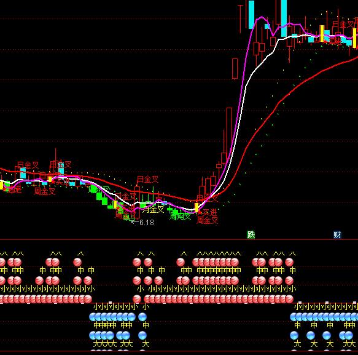Select the lone 大 label under single blue ball
Image resolution: width=358 pixels, height=355 pixels.
point(146,344)
